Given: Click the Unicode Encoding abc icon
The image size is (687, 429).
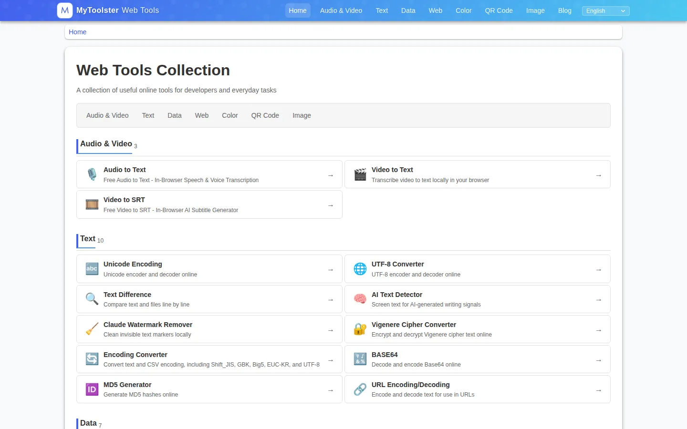Looking at the screenshot, I should tap(92, 269).
